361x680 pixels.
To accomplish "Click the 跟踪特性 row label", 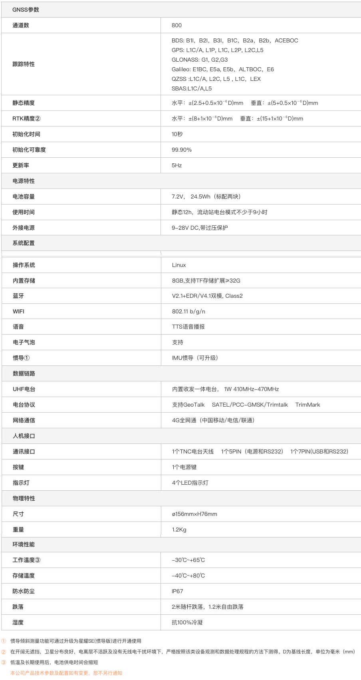I will 24,64.
